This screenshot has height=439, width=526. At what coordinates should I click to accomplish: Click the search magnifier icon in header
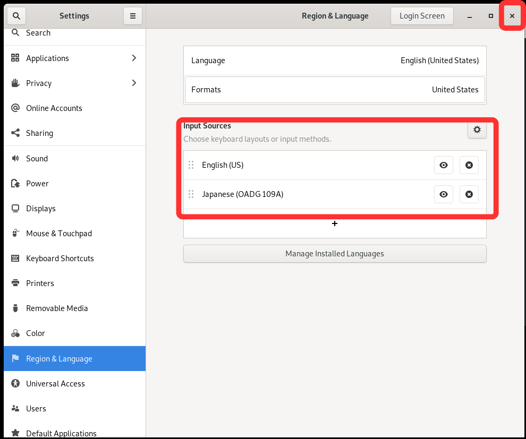coord(16,16)
